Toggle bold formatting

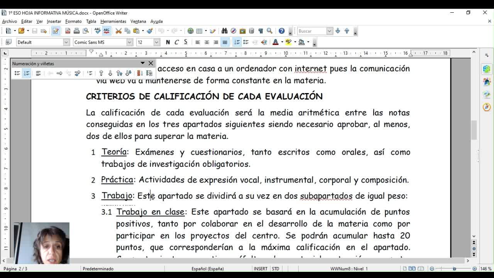point(167,42)
